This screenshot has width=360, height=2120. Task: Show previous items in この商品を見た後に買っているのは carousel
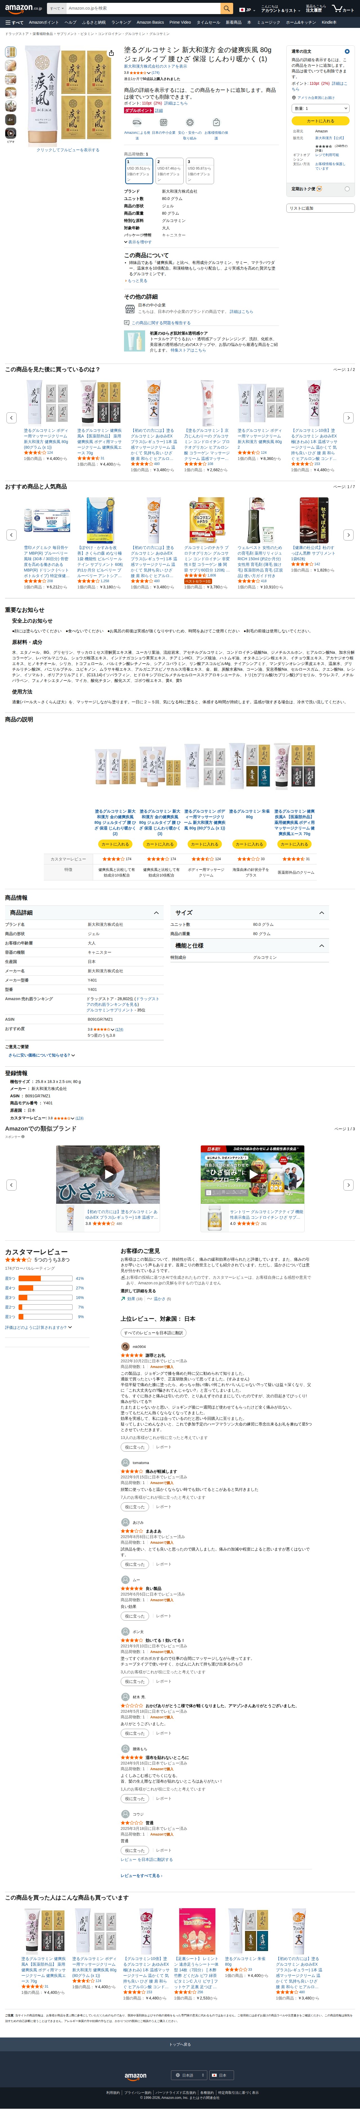pyautogui.click(x=12, y=418)
